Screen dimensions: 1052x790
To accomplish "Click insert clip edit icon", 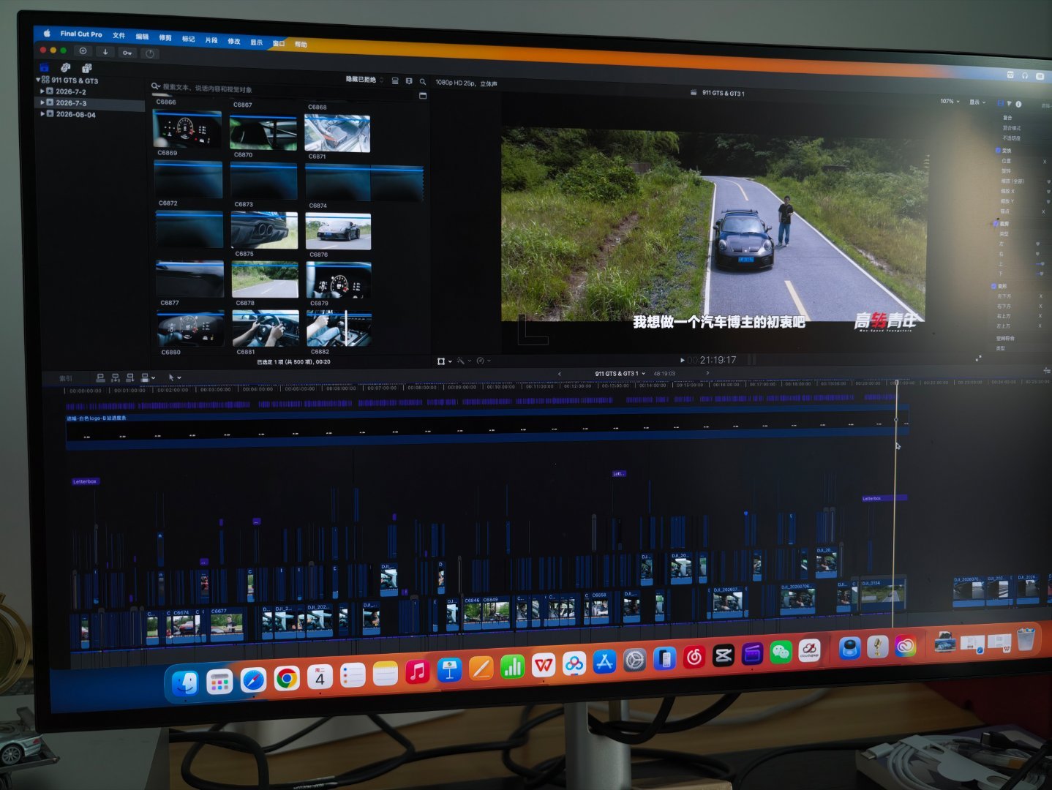I will [115, 377].
